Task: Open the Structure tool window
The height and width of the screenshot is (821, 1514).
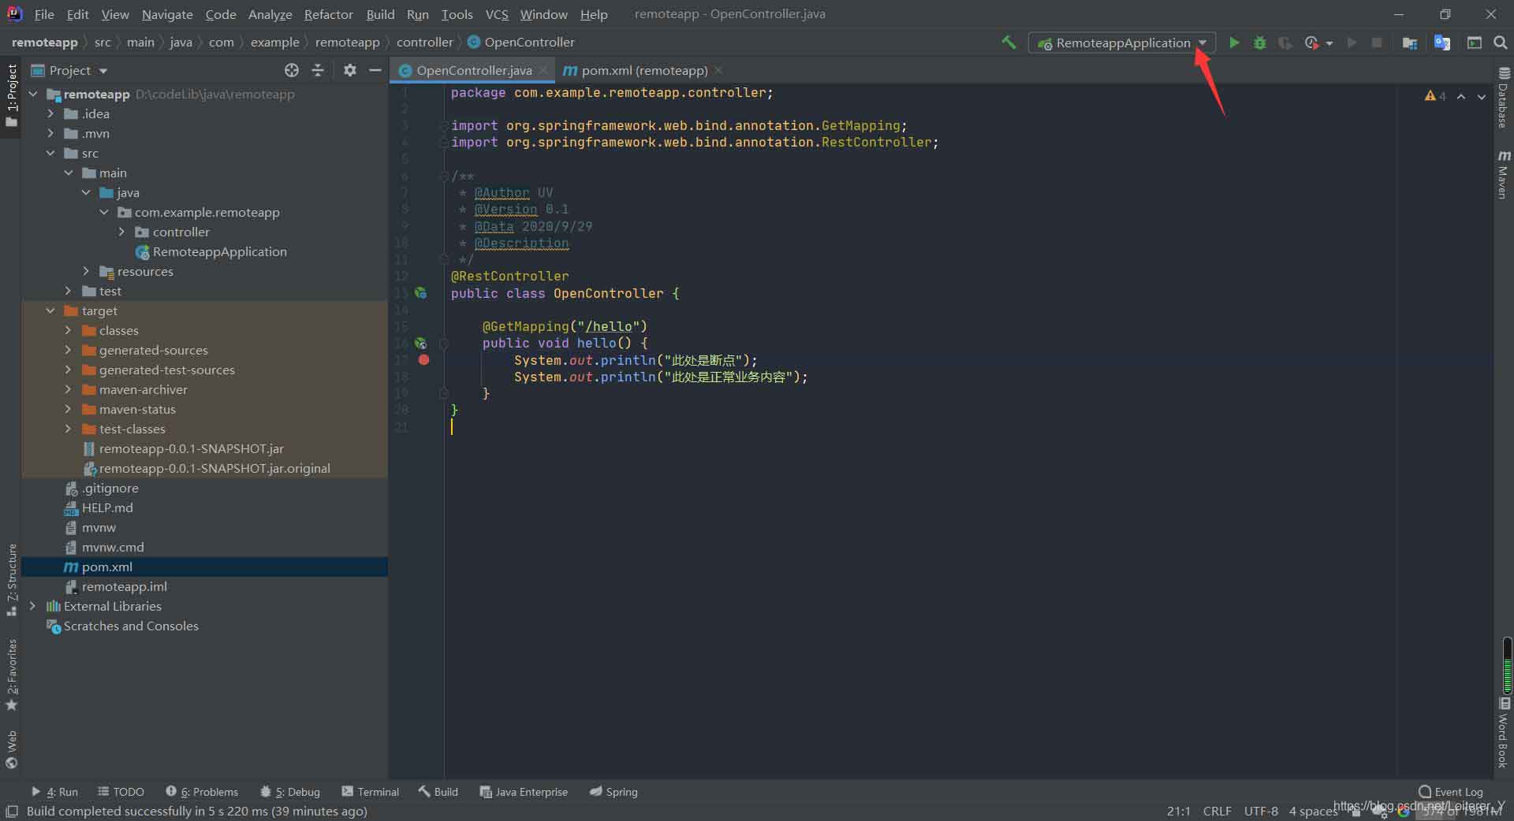Action: click(x=11, y=579)
